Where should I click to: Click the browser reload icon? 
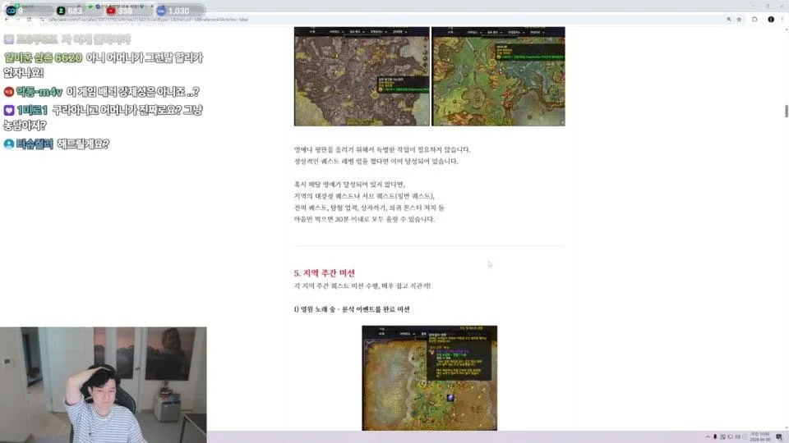tap(30, 19)
